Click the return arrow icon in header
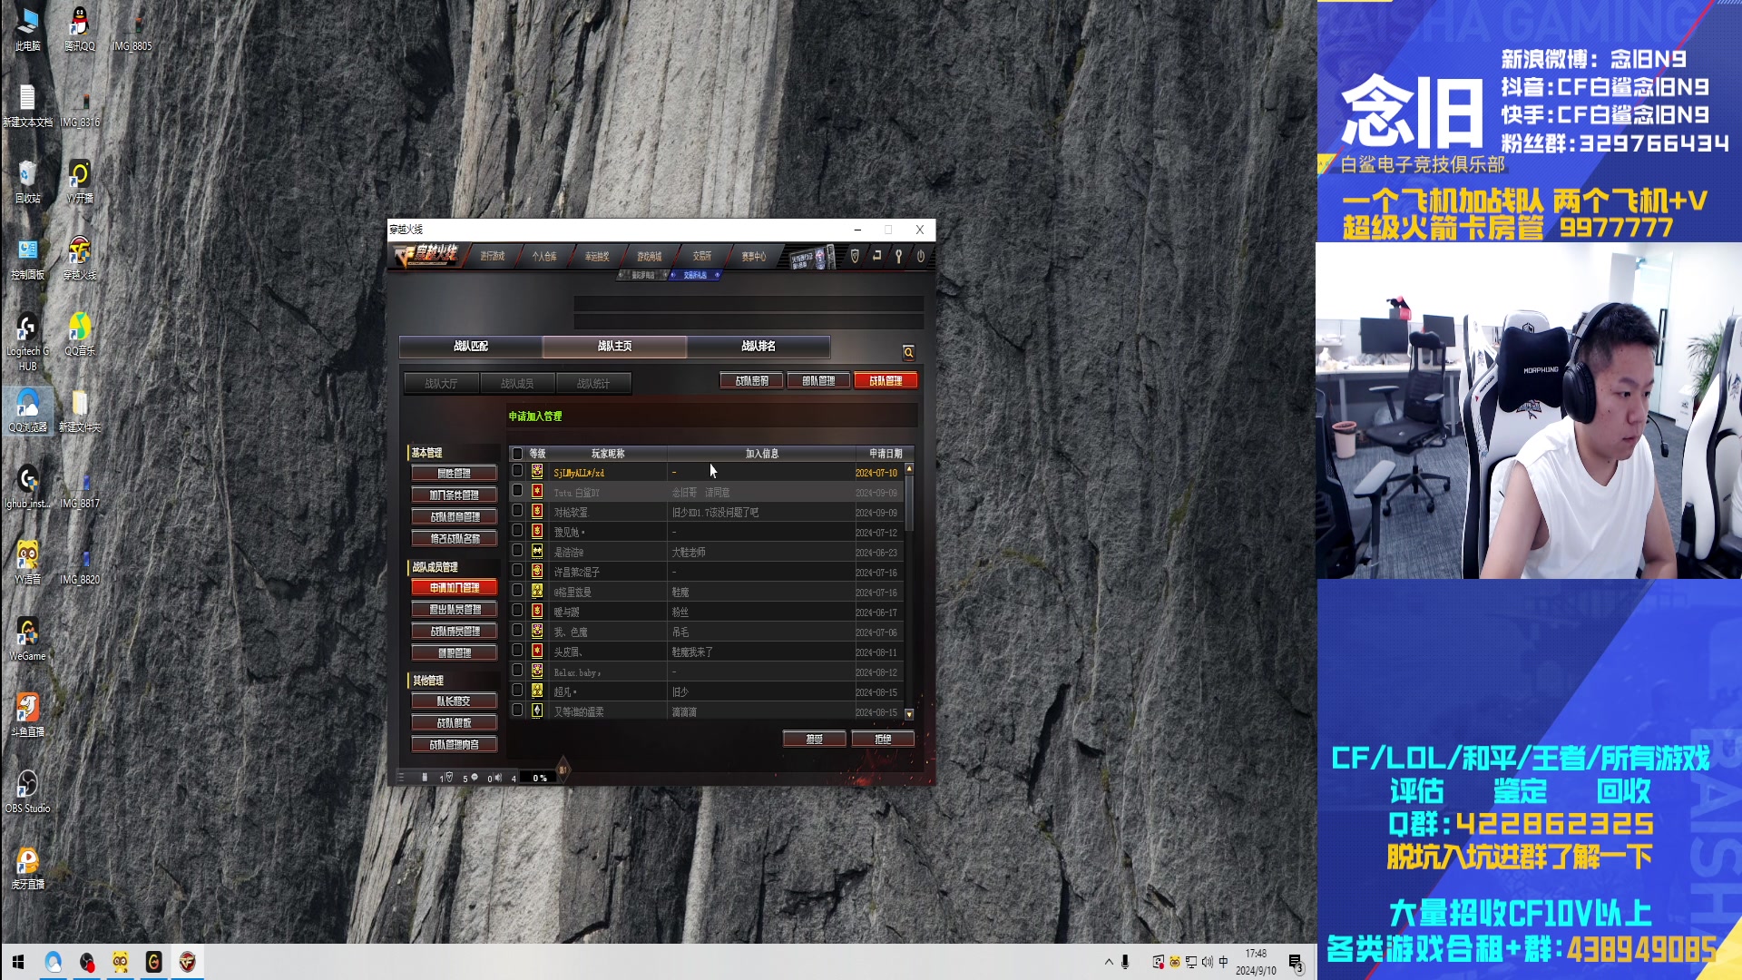This screenshot has height=980, width=1742. [876, 257]
